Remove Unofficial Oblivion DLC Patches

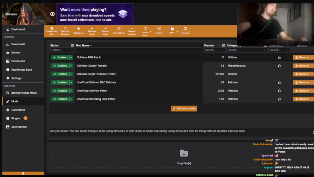click(302, 82)
